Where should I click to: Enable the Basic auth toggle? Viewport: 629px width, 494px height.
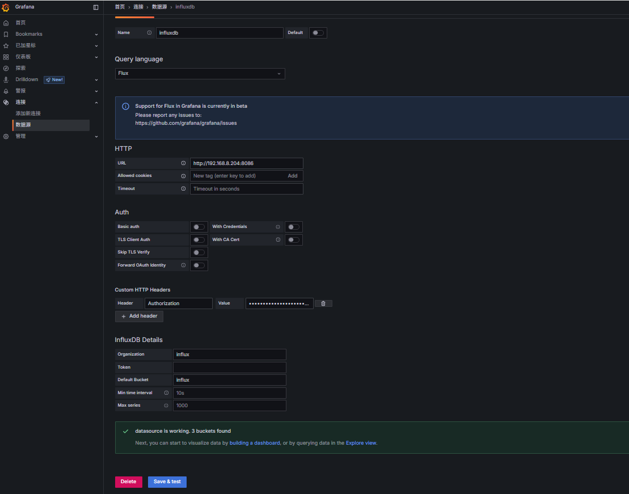[x=199, y=227]
